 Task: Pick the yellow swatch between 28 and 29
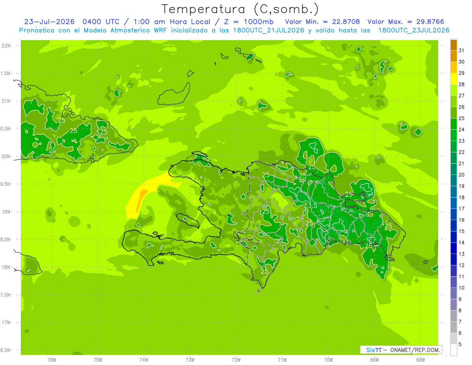tap(454, 79)
